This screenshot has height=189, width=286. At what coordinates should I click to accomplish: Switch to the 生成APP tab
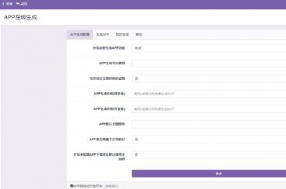click(x=103, y=34)
